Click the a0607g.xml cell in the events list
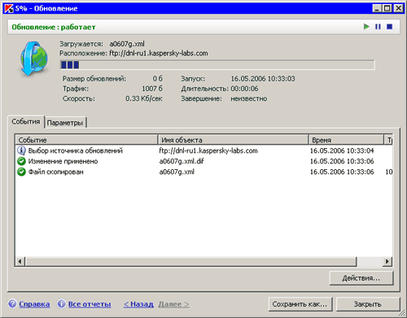407x318 pixels. (x=177, y=172)
